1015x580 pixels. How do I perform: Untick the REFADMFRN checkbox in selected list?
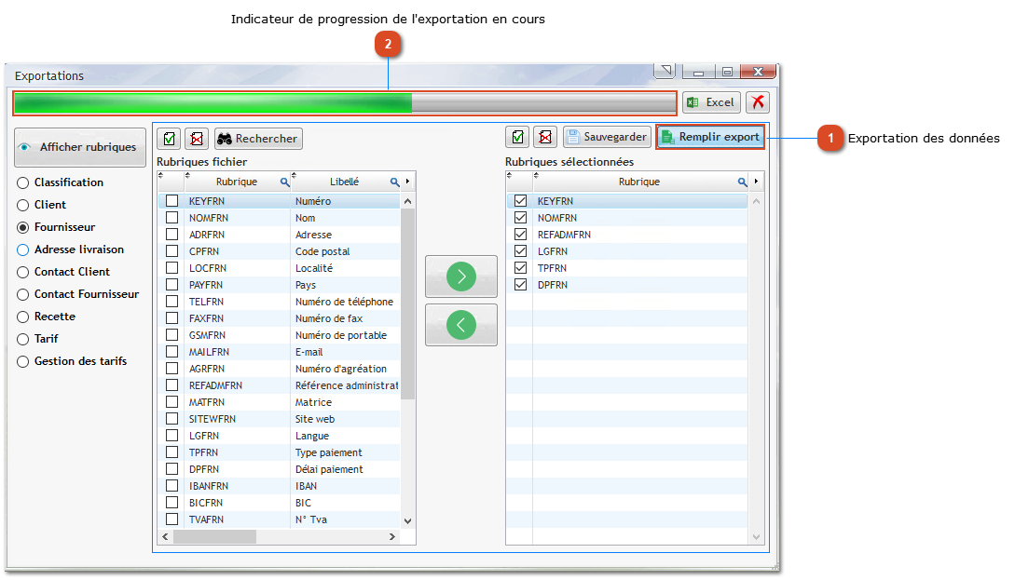[520, 235]
